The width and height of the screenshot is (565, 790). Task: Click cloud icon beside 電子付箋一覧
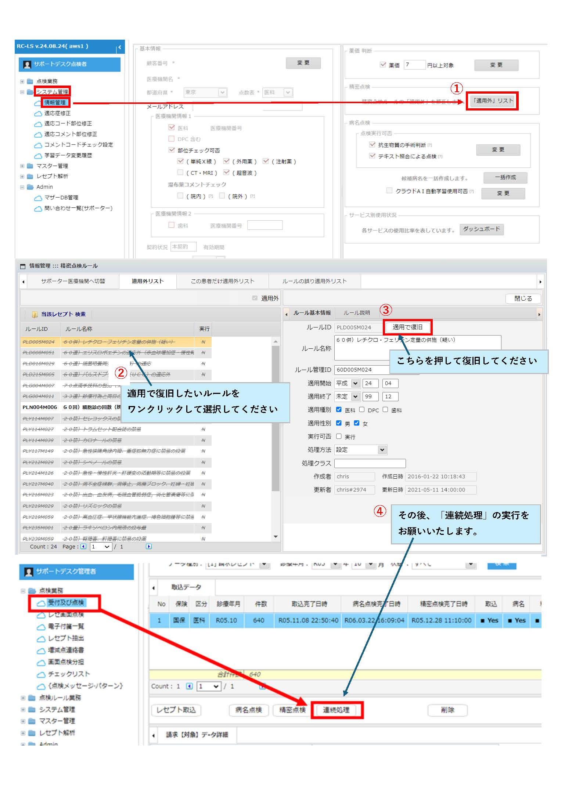[41, 627]
